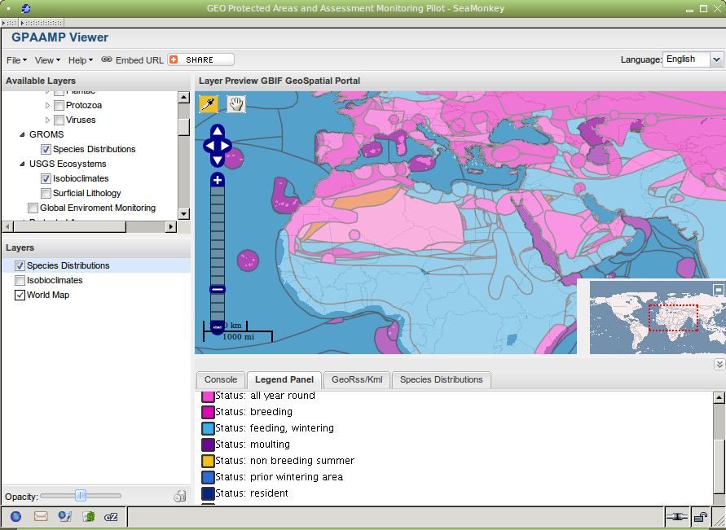Open Address Book from status bar
The width and height of the screenshot is (726, 530).
[88, 517]
